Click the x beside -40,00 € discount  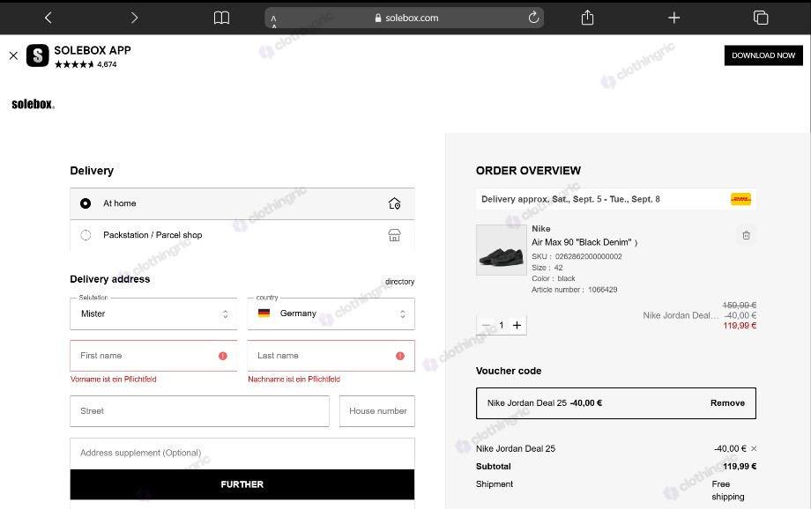tap(754, 448)
